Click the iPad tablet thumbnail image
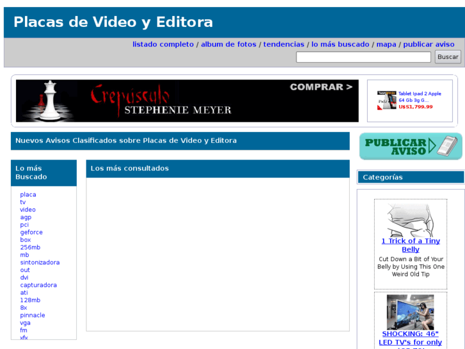This screenshot has height=349, width=465. [x=387, y=101]
